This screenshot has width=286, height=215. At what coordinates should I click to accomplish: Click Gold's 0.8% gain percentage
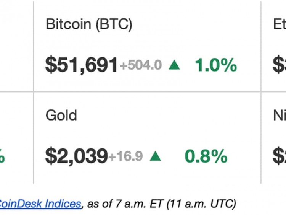pyautogui.click(x=206, y=156)
